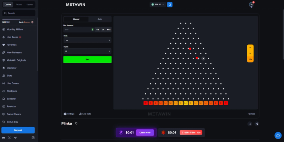Viewport: 284px width, 142px height.
Task: Switch to Auto betting mode
Action: [x=100, y=19]
